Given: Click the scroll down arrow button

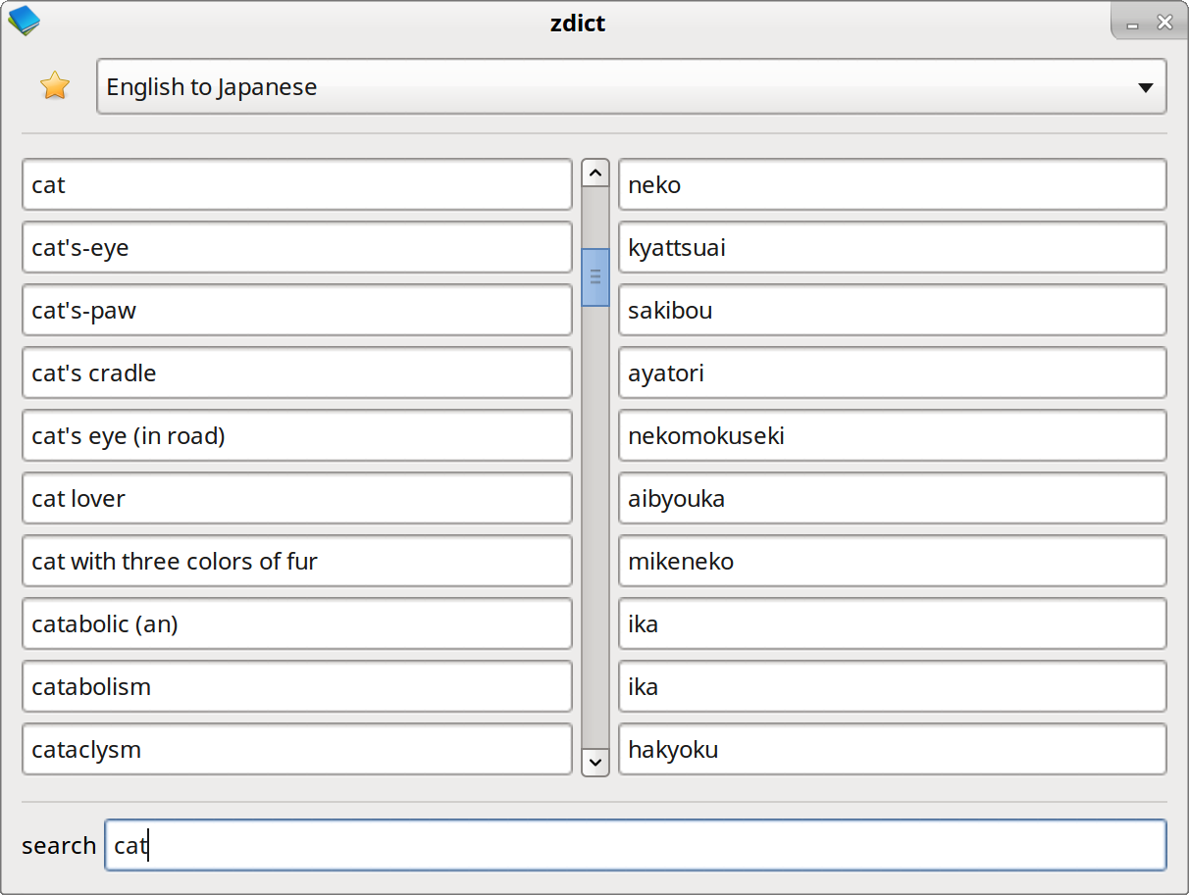Looking at the screenshot, I should point(594,761).
